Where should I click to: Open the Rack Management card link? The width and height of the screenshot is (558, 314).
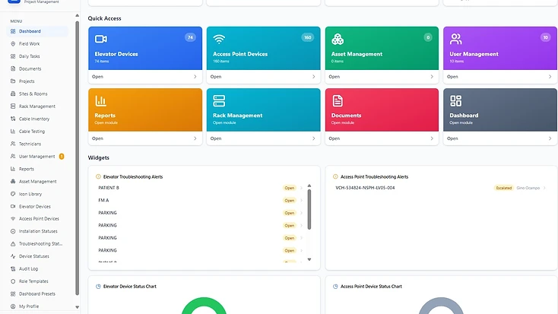263,138
